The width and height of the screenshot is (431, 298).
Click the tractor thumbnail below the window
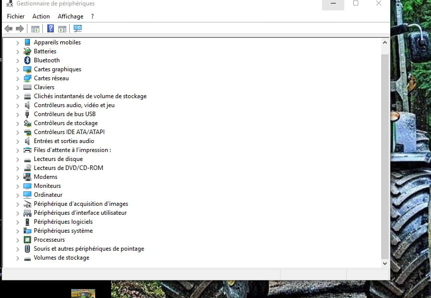coord(83,294)
